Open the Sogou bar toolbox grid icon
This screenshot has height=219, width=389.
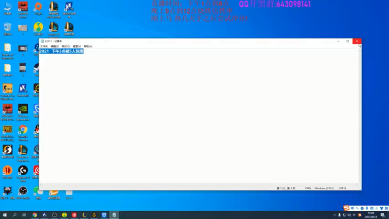tap(387, 208)
